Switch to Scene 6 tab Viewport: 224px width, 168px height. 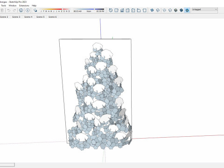53,17
